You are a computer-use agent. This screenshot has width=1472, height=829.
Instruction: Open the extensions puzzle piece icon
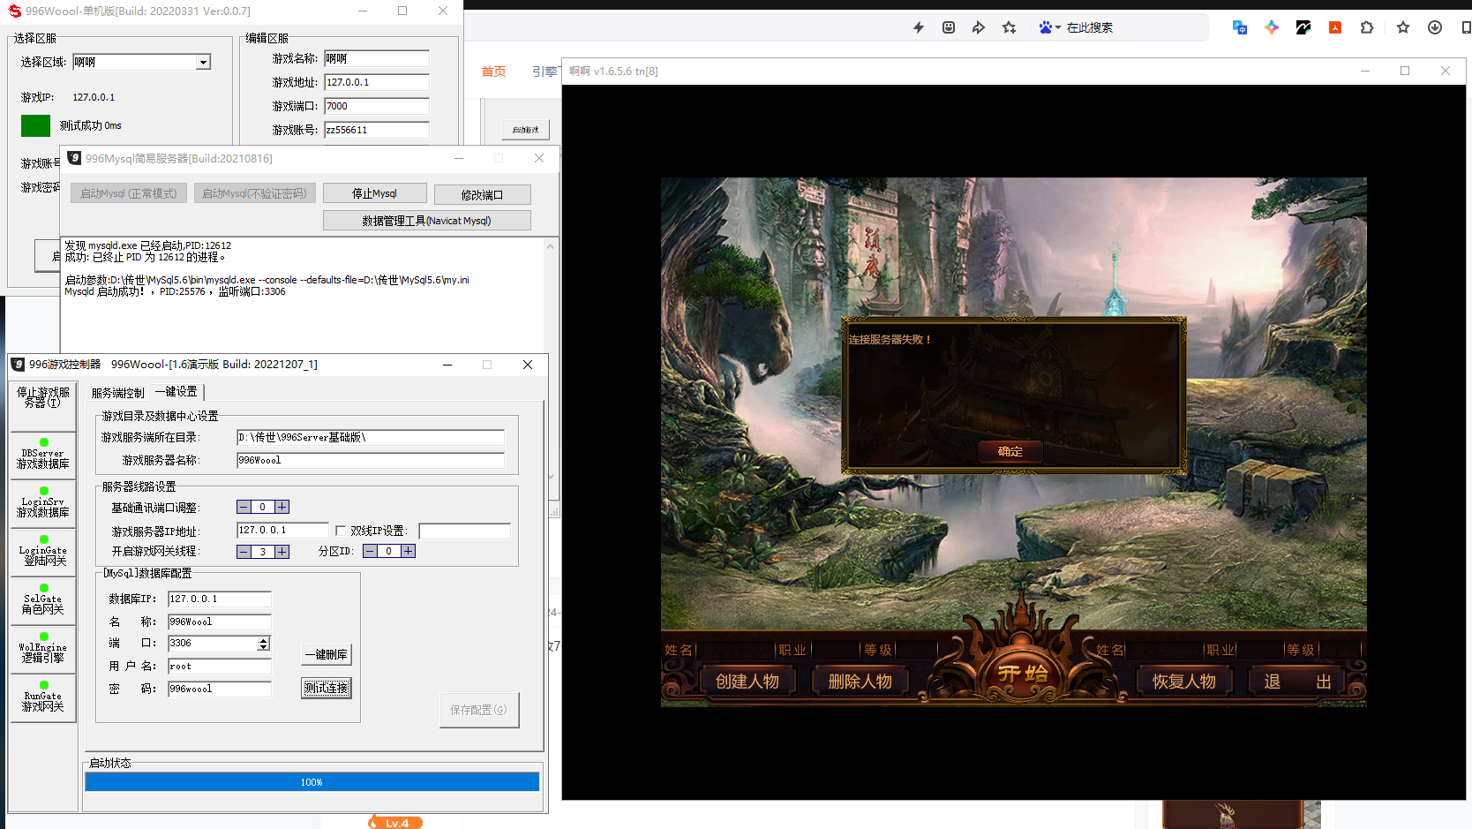tap(1367, 27)
